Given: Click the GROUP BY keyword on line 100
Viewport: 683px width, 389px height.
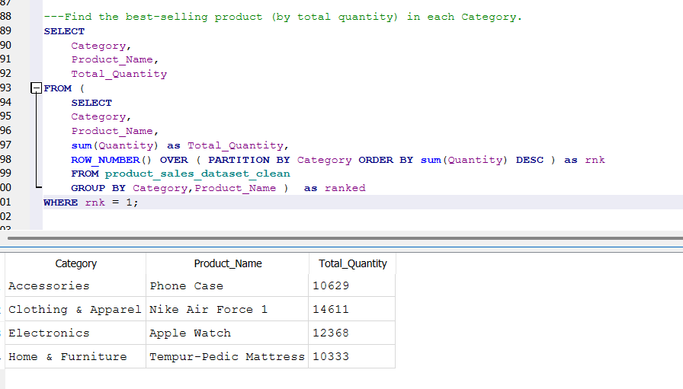Looking at the screenshot, I should 98,188.
